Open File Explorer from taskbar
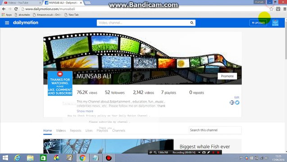Viewport: 287px width, 162px height. [x=30, y=158]
